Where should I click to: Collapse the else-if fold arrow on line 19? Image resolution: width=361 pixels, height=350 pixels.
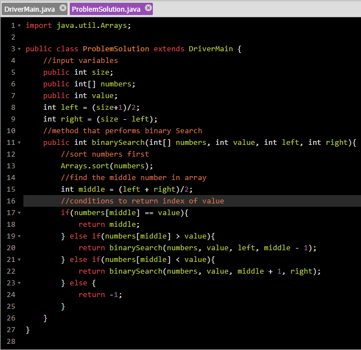click(x=20, y=236)
